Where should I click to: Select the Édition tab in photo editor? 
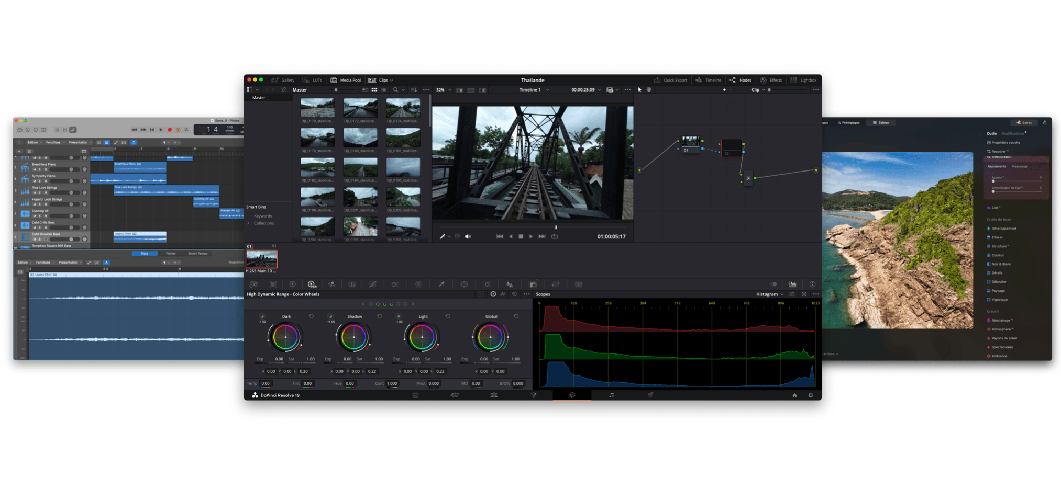point(881,123)
